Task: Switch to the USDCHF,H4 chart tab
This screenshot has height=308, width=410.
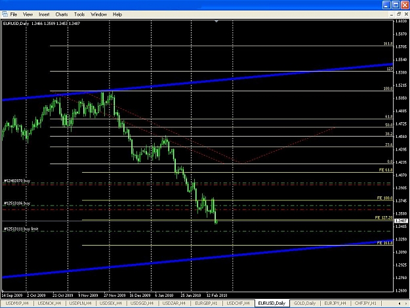Action: click(238, 303)
